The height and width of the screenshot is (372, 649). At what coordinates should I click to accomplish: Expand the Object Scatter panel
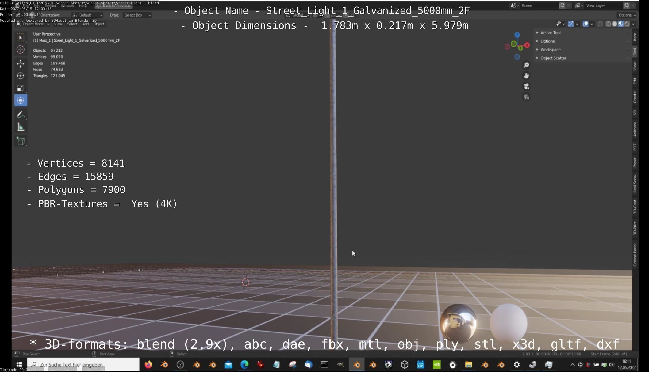[553, 58]
